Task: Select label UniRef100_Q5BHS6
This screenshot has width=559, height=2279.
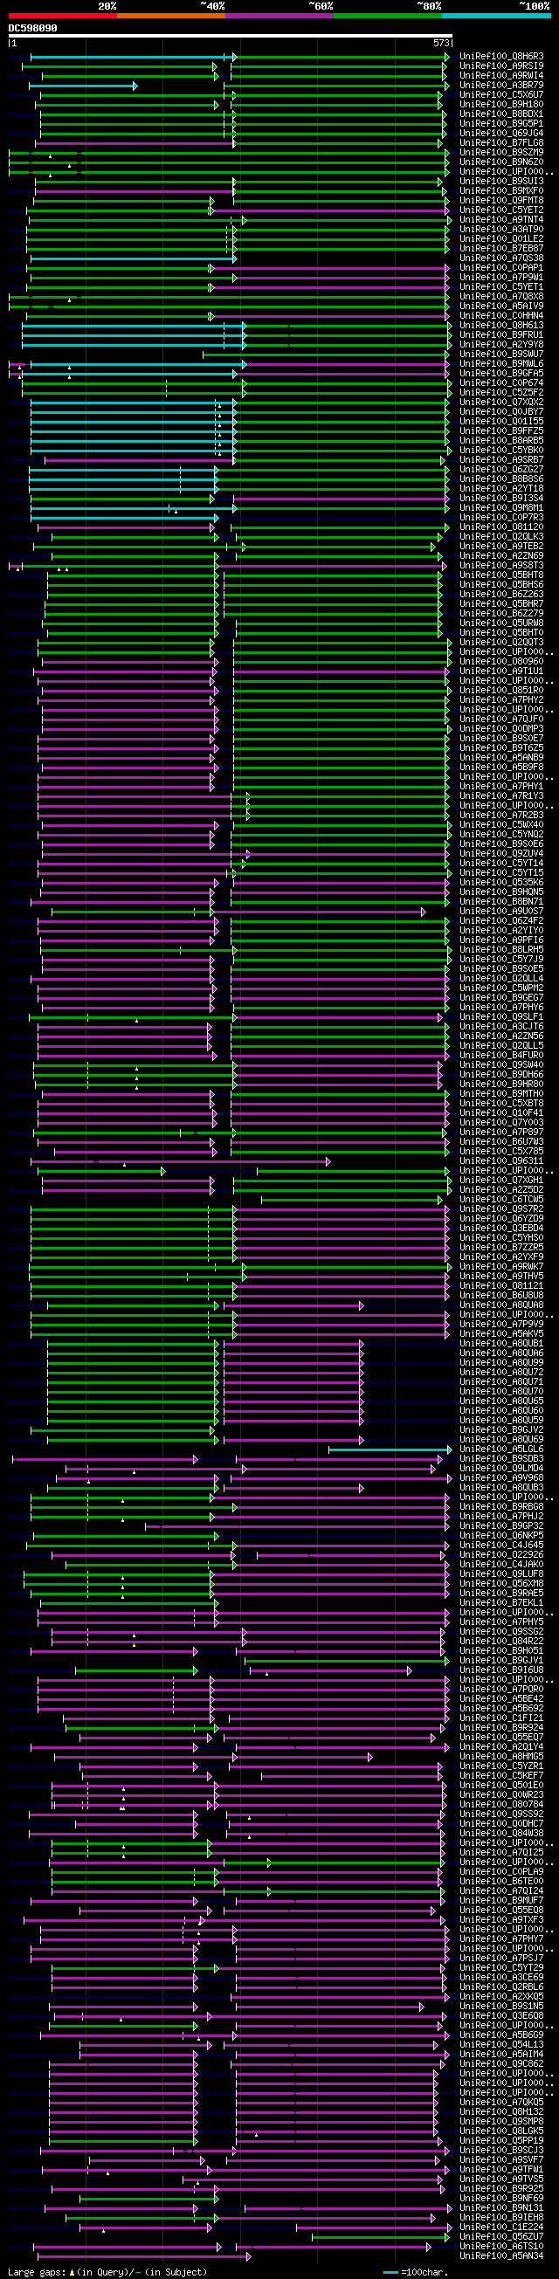Action: (x=501, y=585)
